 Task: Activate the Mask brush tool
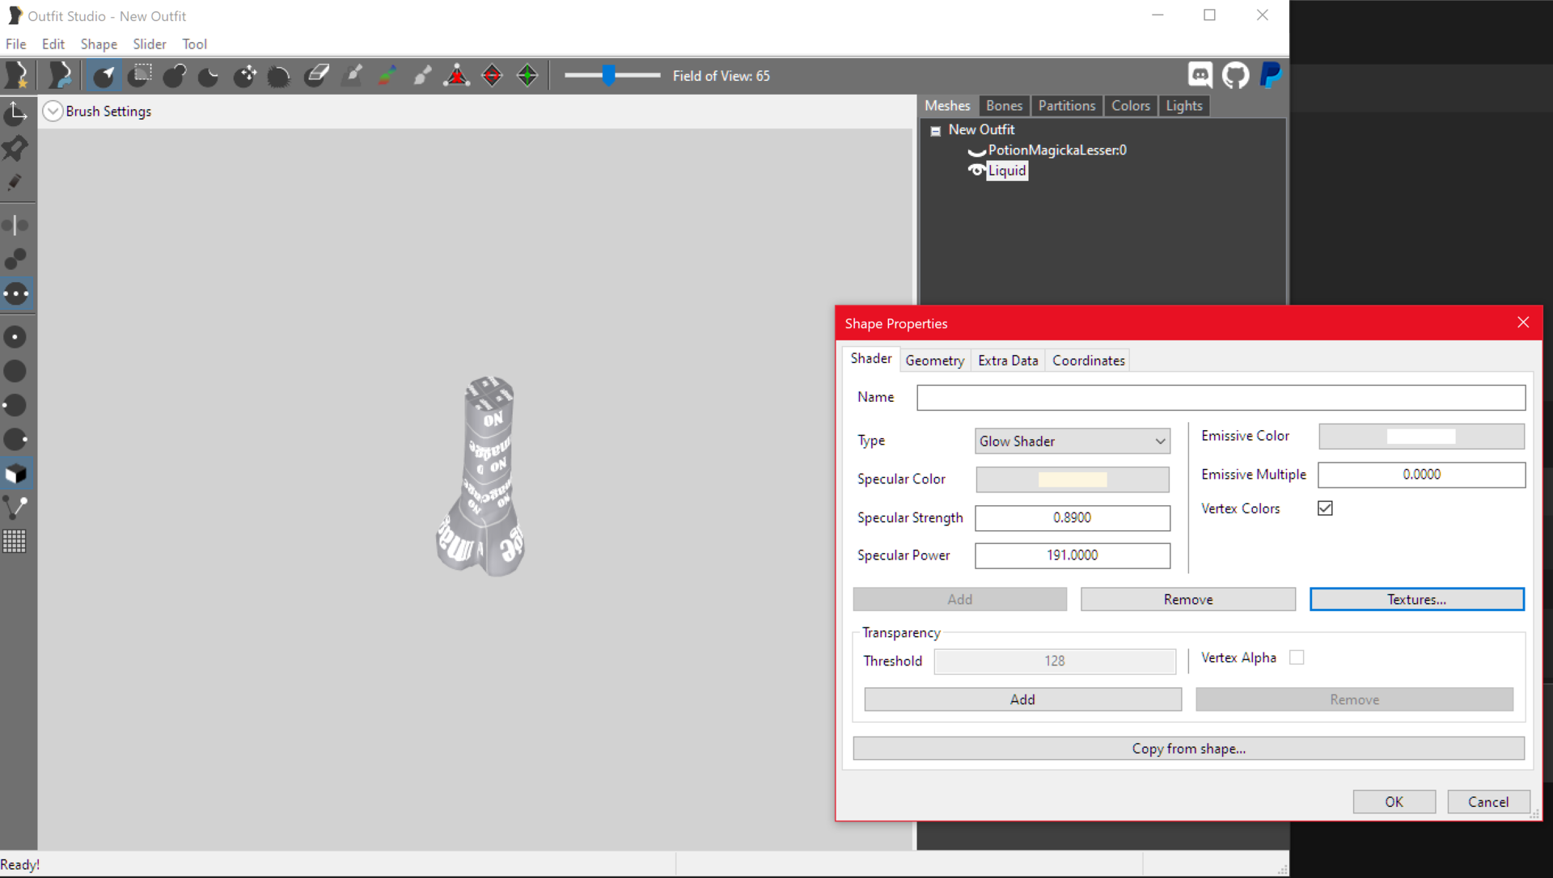(x=141, y=75)
